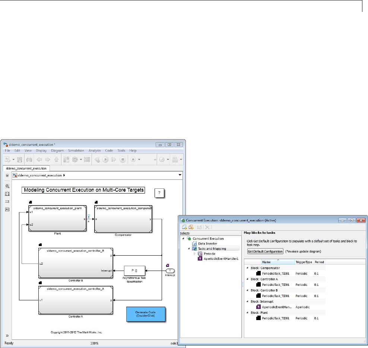The width and height of the screenshot is (368, 348).
Task: Click the AperiodicEventHandler1 lightning icon in tree
Action: tap(200, 259)
